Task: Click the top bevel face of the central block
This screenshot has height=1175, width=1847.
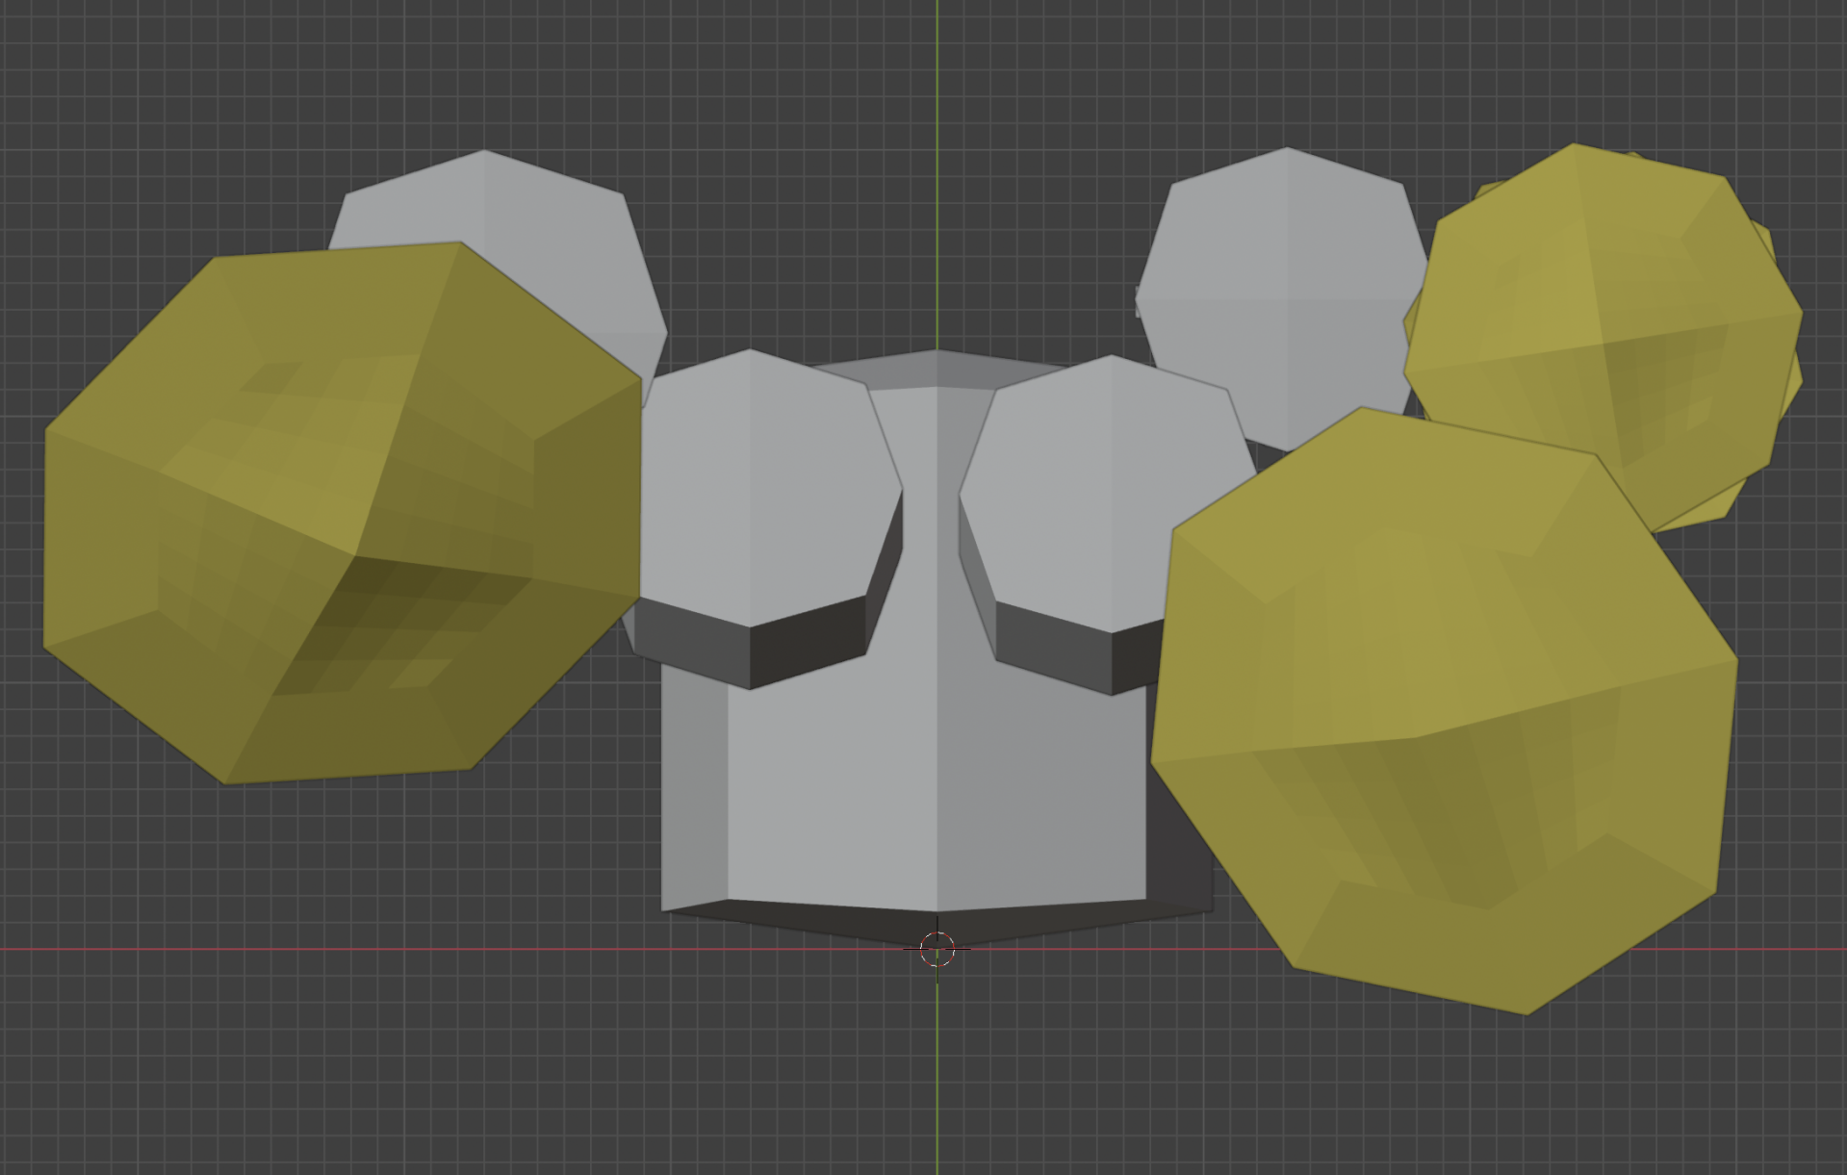Action: point(936,370)
